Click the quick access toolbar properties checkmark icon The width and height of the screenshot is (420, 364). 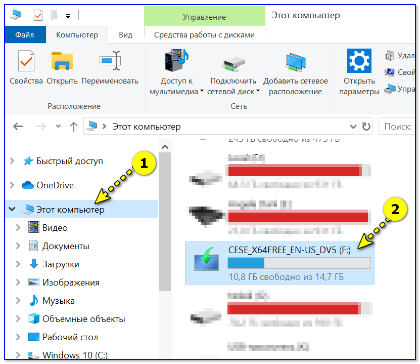(x=38, y=16)
